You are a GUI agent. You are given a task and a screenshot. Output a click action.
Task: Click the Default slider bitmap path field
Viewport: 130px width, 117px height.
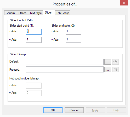pyautogui.click(x=65, y=62)
